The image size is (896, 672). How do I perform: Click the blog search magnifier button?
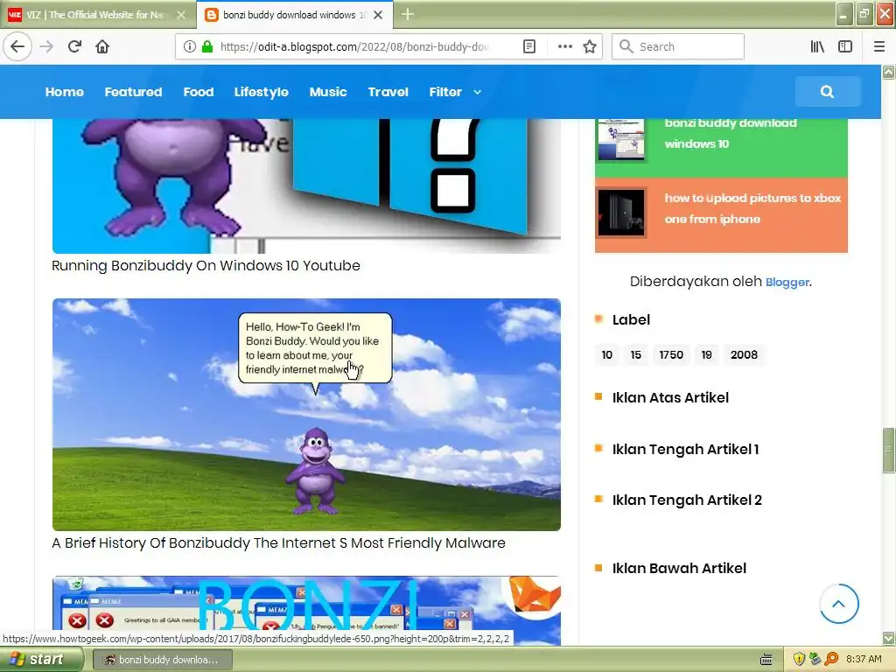coord(828,91)
